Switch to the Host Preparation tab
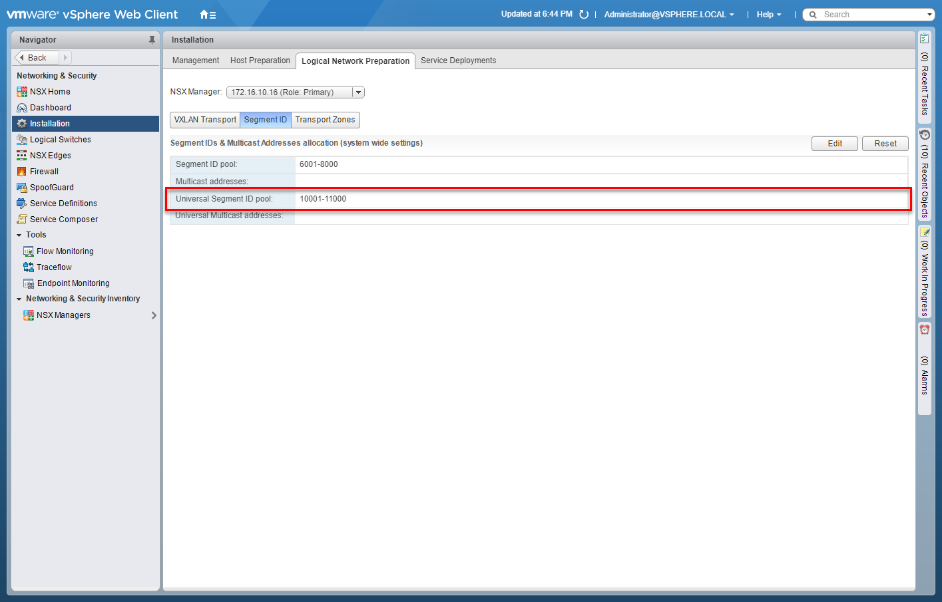 (260, 61)
